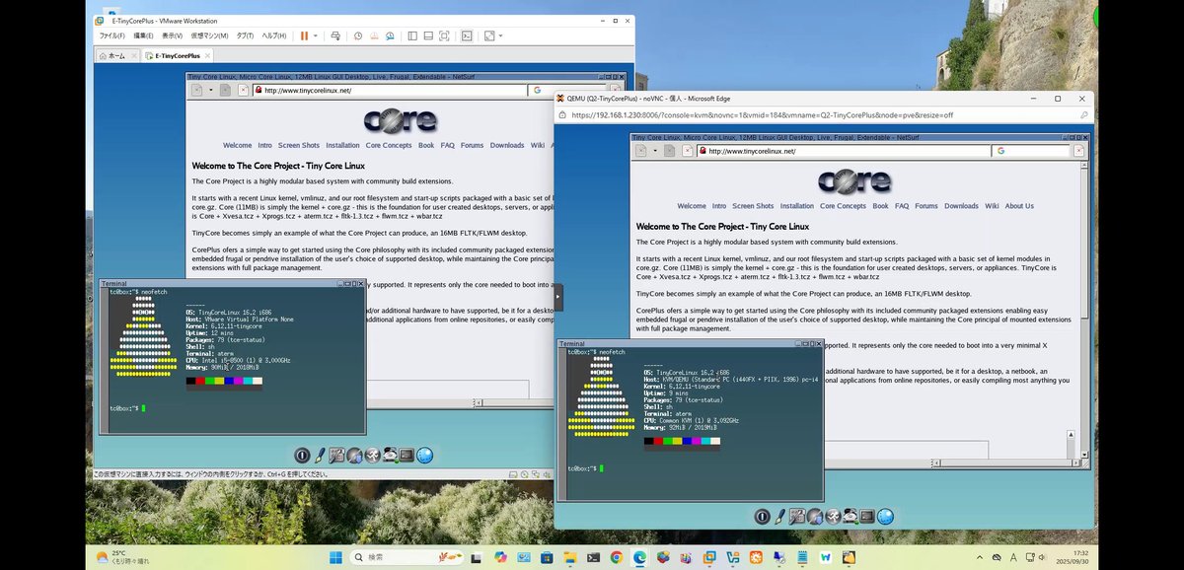Open the weather widget showing 25°C
Viewport: 1184px width, 570px height.
tap(121, 557)
